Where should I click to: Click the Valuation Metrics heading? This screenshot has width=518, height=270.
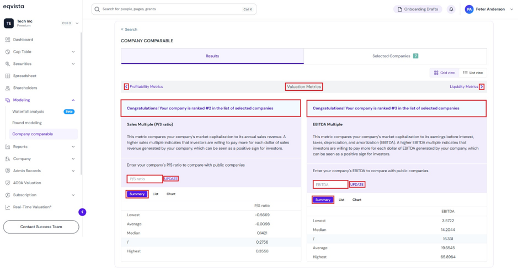coord(304,86)
